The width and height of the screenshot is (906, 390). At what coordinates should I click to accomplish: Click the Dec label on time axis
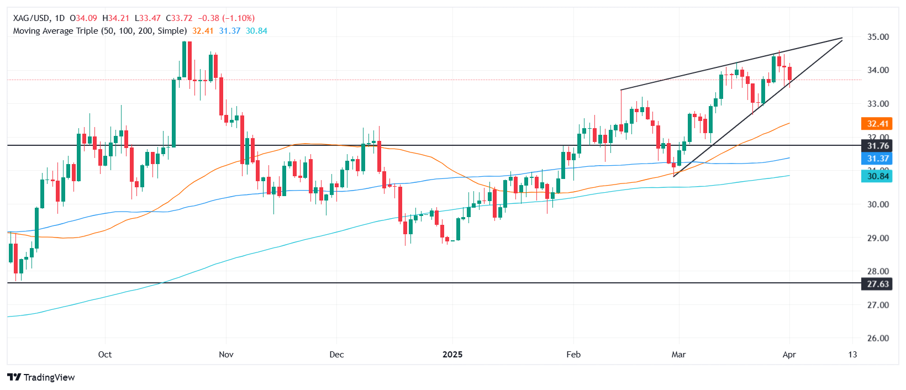pos(336,354)
